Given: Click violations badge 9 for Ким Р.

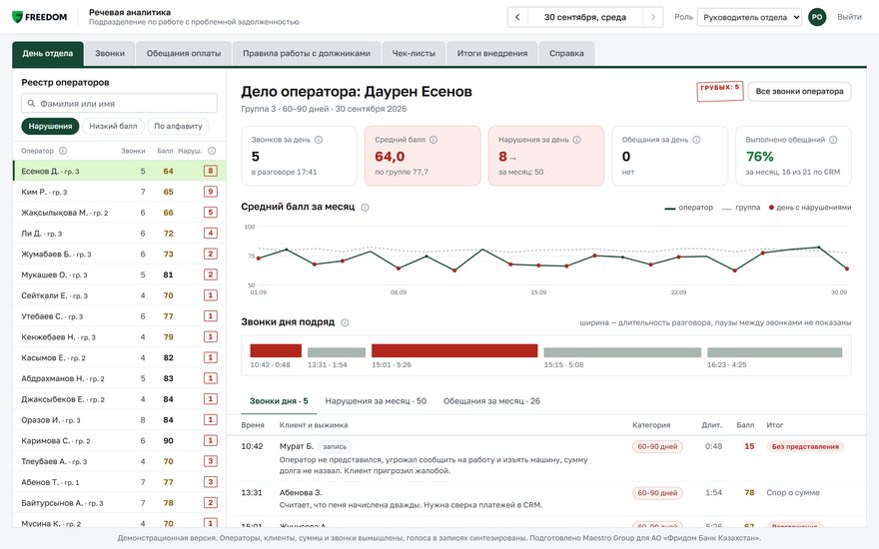Looking at the screenshot, I should [210, 192].
